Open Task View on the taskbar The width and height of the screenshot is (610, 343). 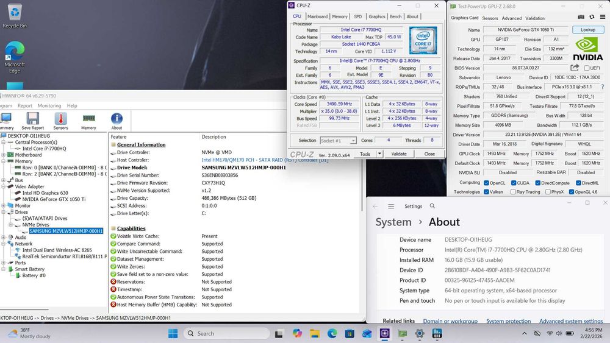tap(279, 334)
